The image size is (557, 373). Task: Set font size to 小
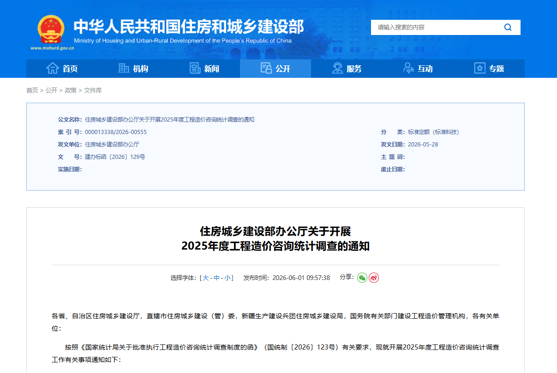pyautogui.click(x=228, y=278)
